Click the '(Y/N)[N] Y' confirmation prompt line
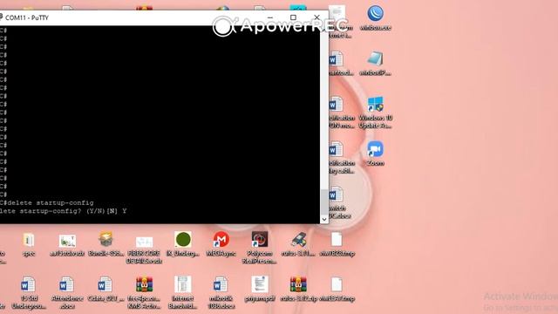This screenshot has height=314, width=558. 64,211
